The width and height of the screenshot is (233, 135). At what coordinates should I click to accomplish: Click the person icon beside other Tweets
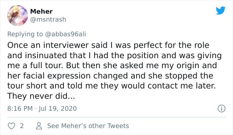(39, 126)
